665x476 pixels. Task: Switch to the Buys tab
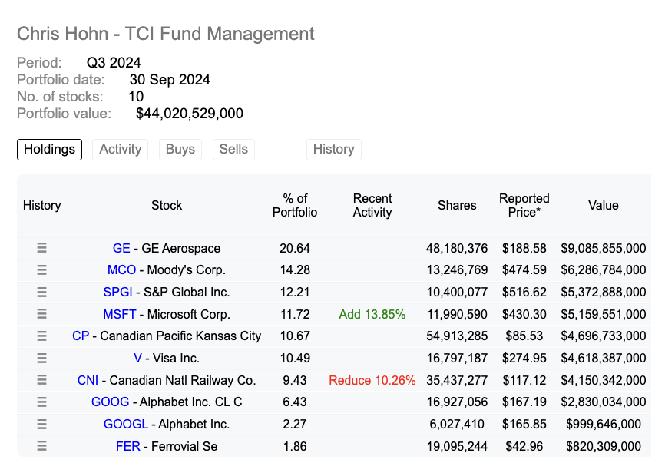[x=180, y=149]
